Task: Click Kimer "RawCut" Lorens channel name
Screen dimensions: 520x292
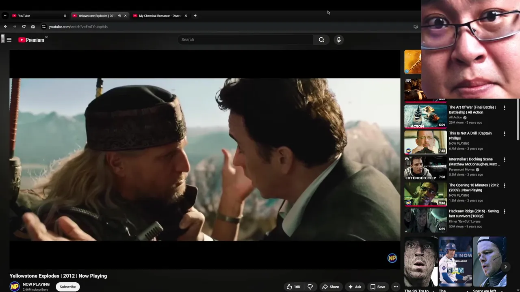Action: click(x=465, y=221)
